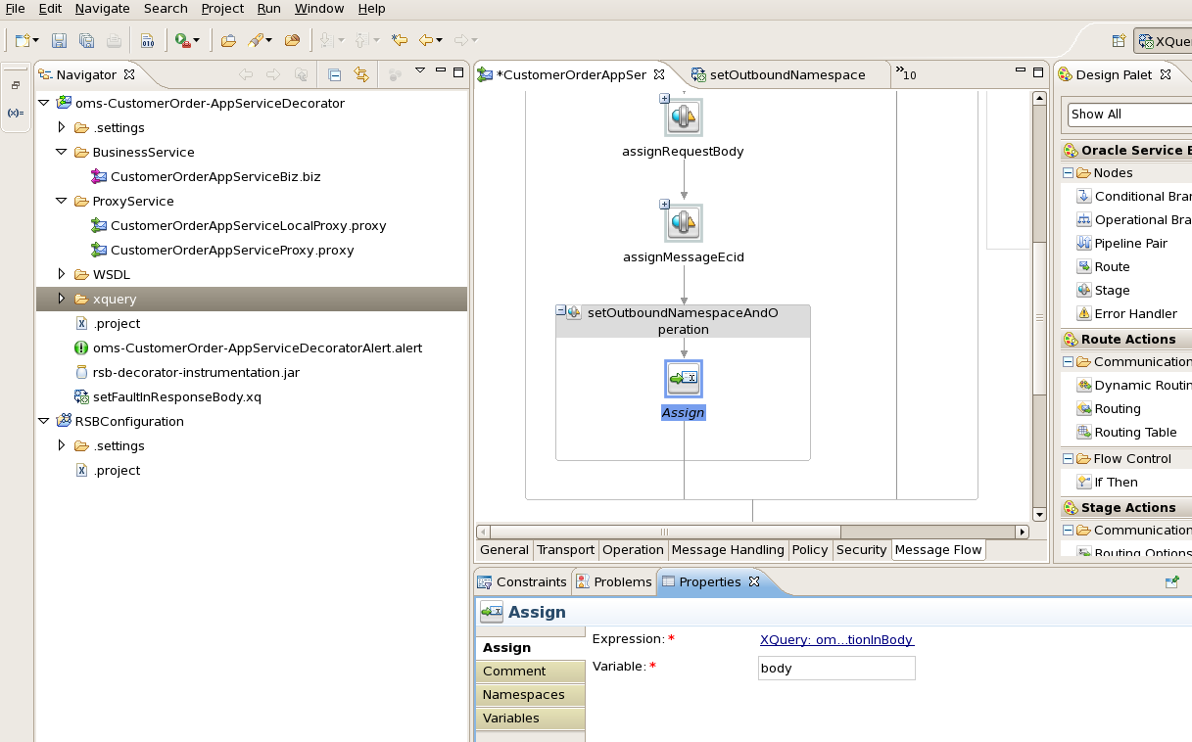The width and height of the screenshot is (1192, 742).
Task: Collapse the BusinessService folder
Action: [61, 152]
